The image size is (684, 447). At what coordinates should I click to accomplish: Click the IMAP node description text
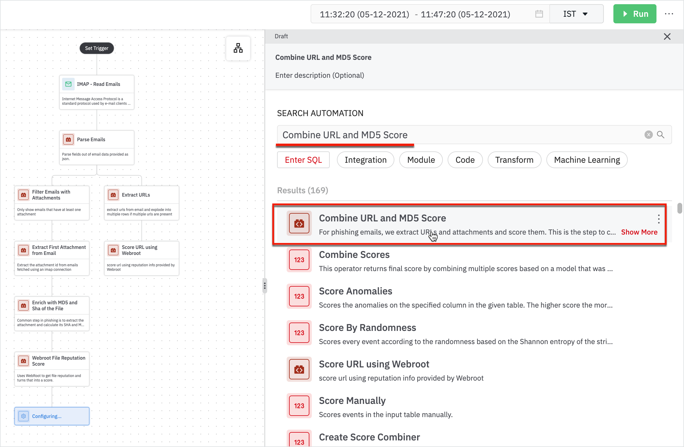click(x=96, y=101)
